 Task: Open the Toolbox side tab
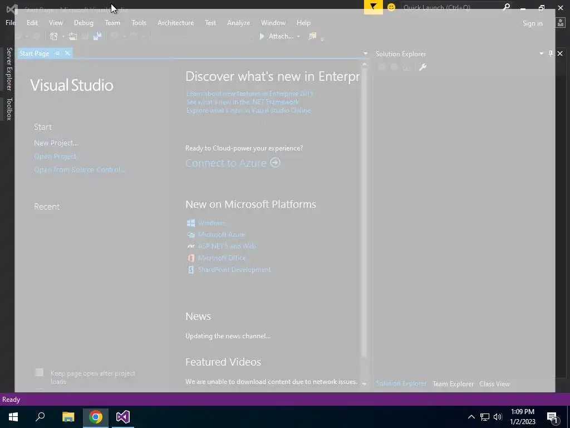click(x=9, y=109)
